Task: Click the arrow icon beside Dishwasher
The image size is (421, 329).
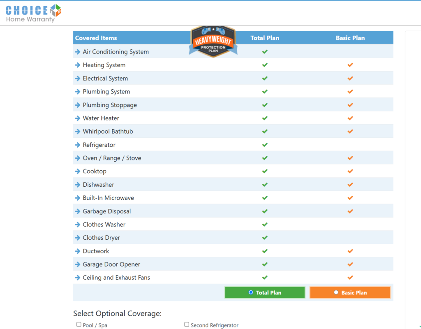Action: point(78,185)
